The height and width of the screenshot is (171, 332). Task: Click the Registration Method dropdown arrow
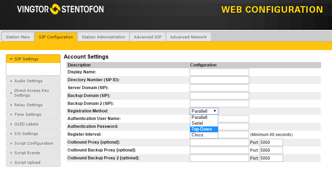214,111
